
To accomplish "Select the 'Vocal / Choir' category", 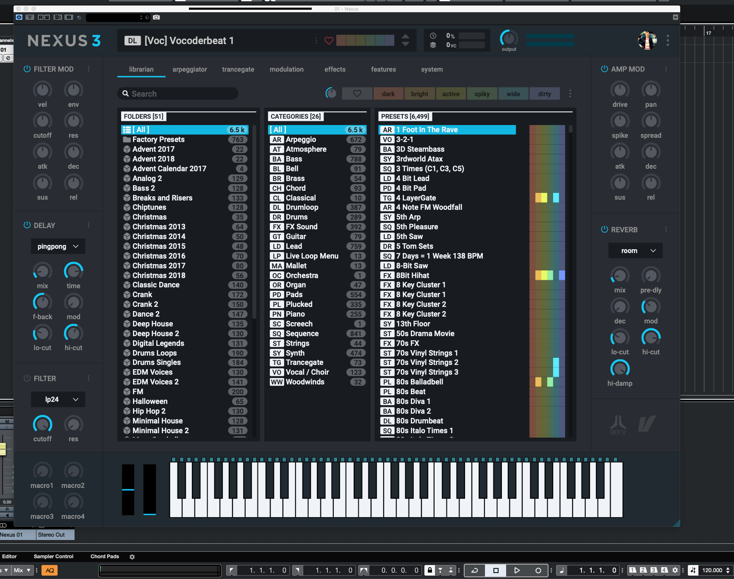I will [317, 372].
